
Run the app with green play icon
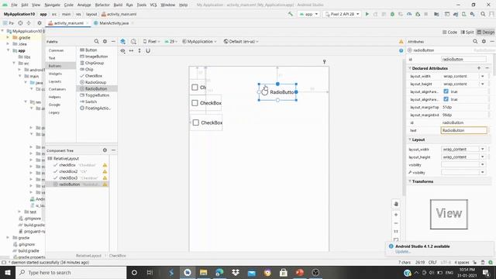(x=367, y=14)
